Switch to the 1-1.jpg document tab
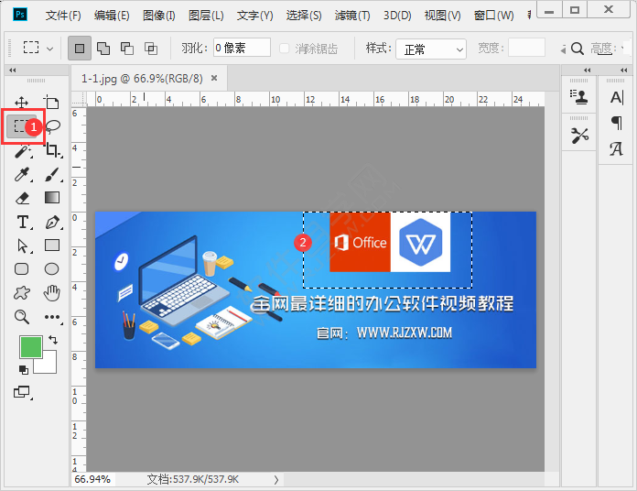 pos(142,78)
